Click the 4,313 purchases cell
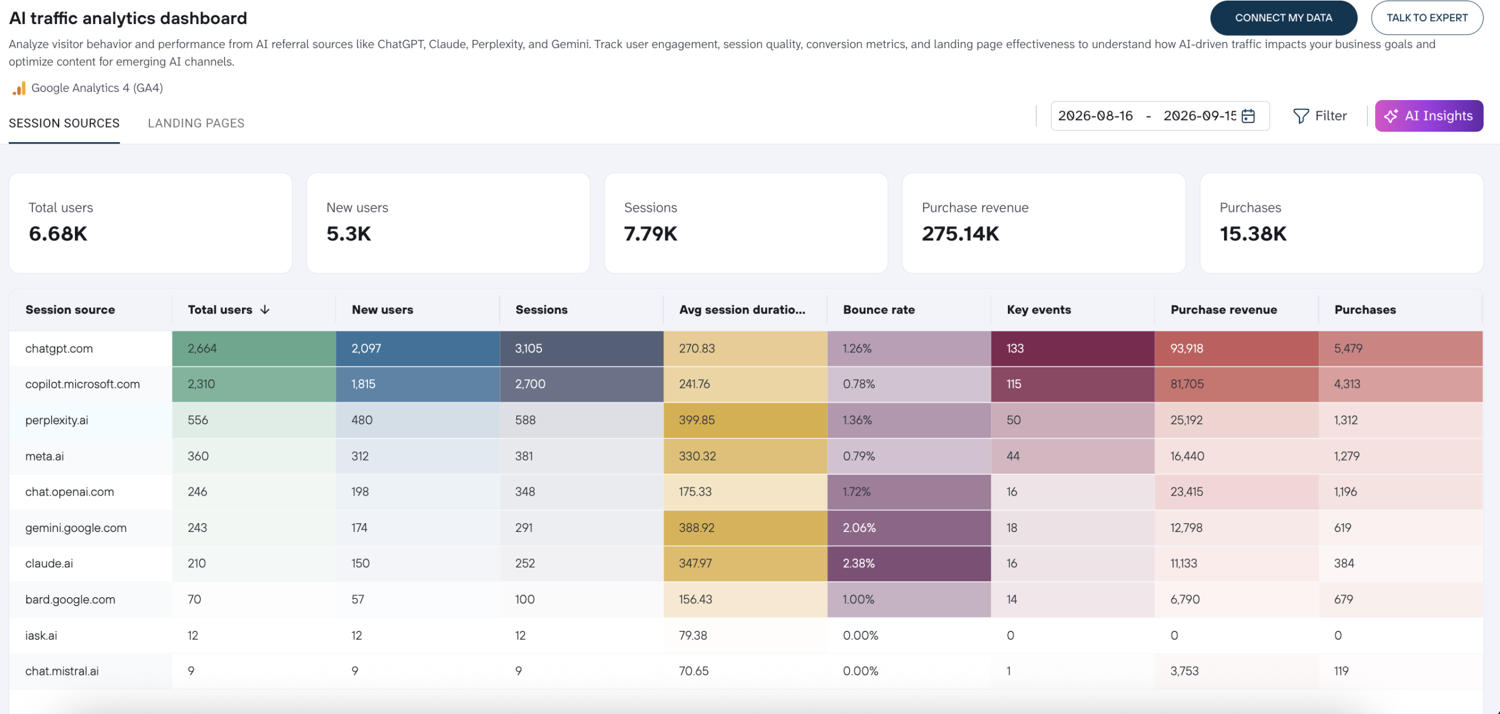 click(x=1400, y=385)
